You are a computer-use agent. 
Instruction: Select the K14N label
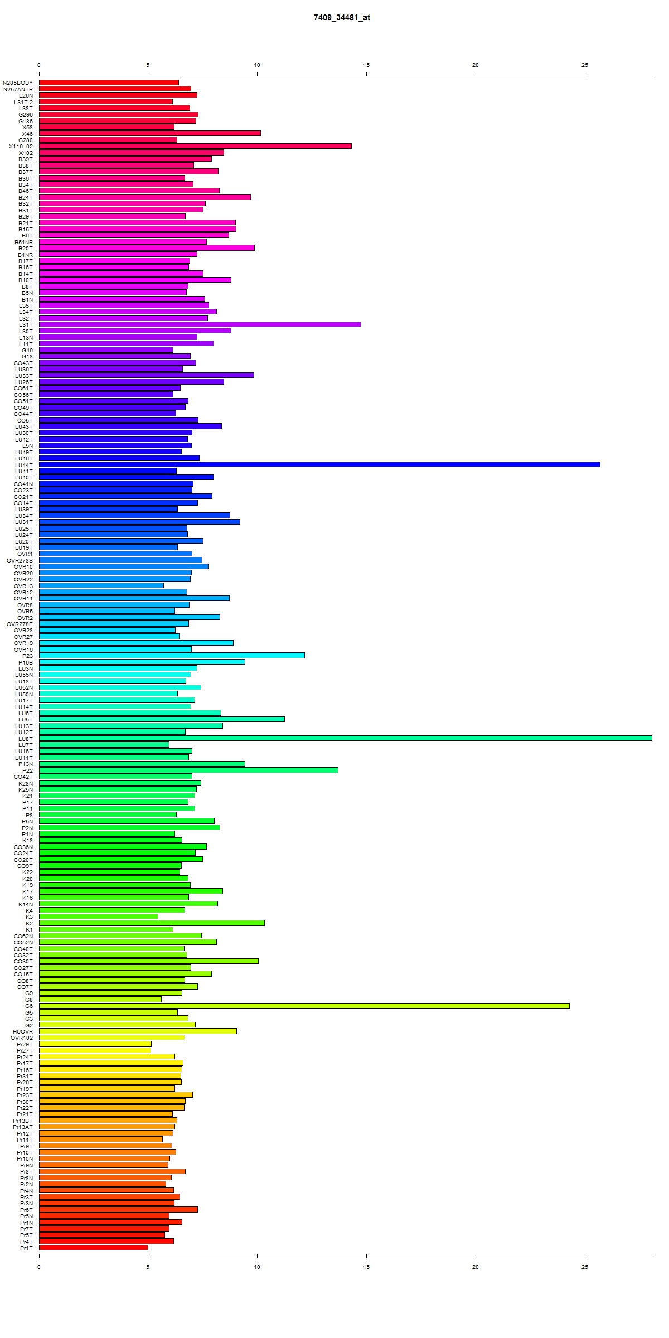coord(26,904)
